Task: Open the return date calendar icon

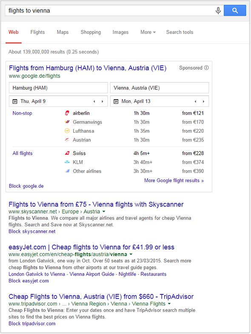Action: tap(116, 101)
